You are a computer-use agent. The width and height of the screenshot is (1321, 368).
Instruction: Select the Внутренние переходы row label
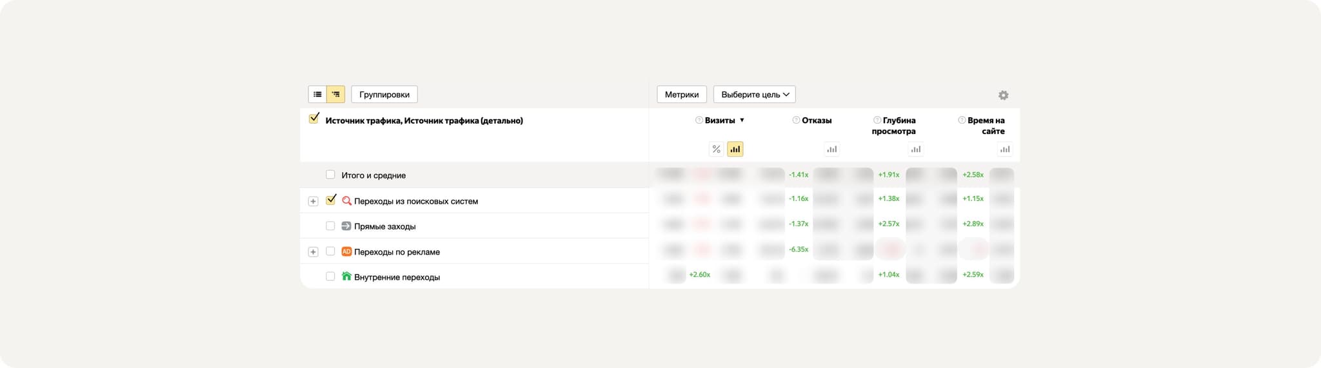tap(397, 277)
